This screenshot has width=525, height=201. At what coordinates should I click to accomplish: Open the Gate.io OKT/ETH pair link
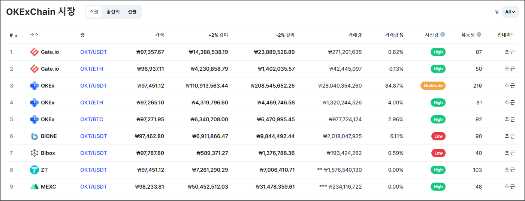(91, 69)
